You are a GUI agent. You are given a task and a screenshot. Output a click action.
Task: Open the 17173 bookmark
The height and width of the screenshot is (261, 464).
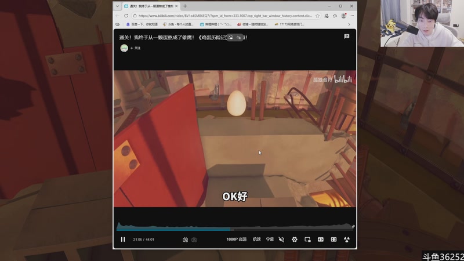click(289, 24)
